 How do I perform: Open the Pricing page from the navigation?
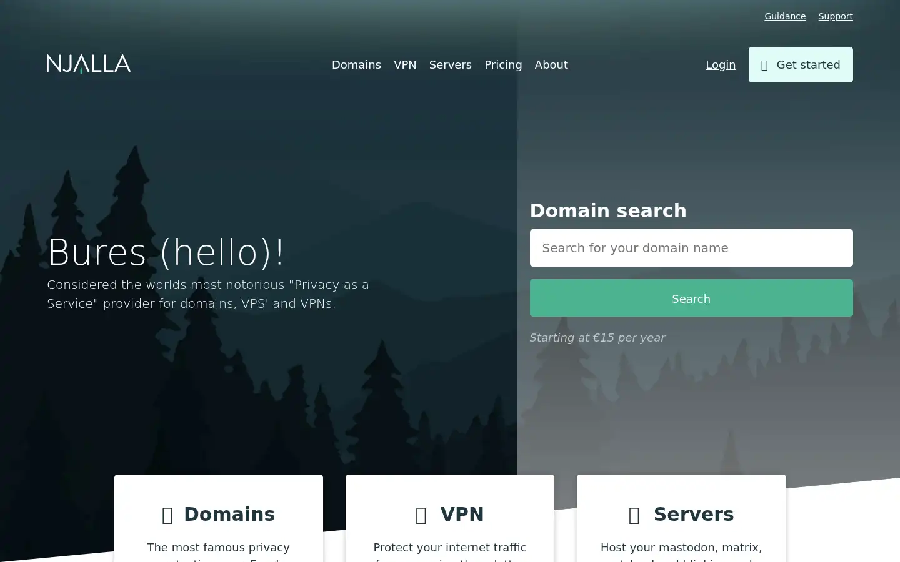pyautogui.click(x=503, y=65)
